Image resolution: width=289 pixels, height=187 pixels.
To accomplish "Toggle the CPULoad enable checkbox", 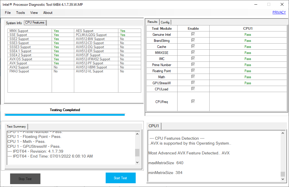I will click(x=193, y=89).
